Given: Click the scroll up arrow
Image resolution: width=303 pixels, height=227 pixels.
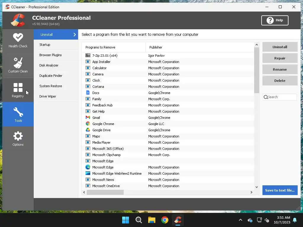Looking at the screenshot, I should (x=257, y=45).
